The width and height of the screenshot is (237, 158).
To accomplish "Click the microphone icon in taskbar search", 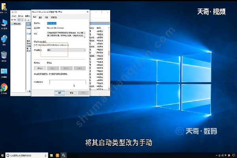I will pyautogui.click(x=45, y=155).
